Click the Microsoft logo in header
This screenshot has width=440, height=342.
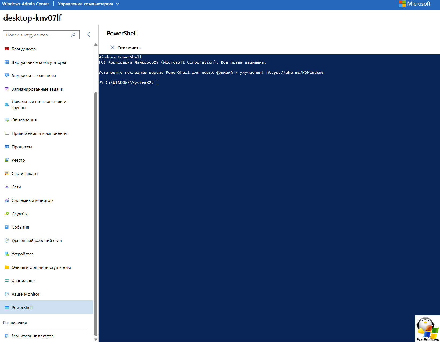(414, 4)
